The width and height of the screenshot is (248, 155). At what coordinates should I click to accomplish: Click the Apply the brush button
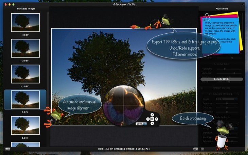pyautogui.click(x=222, y=117)
